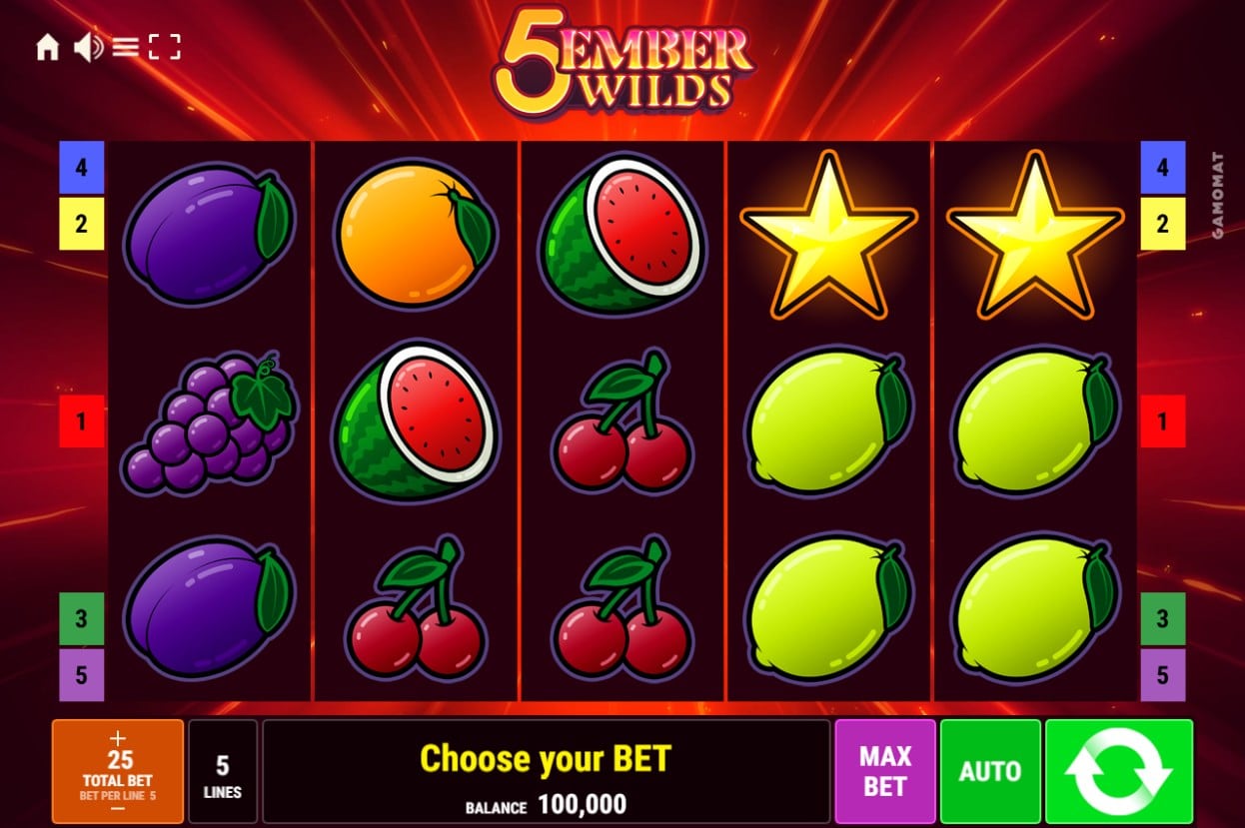
Task: Increase total bet with plus sign
Action: pos(118,739)
